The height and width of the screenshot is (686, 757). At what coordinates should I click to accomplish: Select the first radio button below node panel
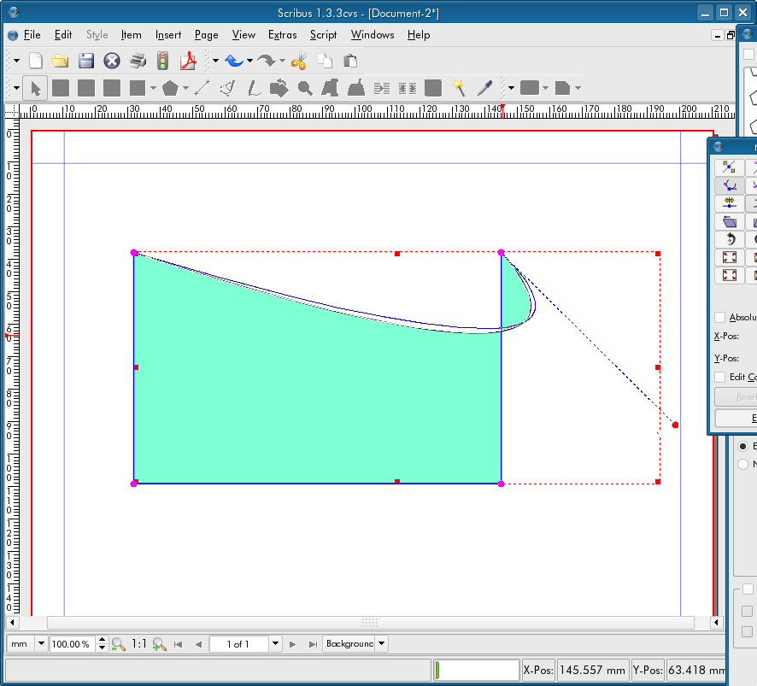point(742,446)
